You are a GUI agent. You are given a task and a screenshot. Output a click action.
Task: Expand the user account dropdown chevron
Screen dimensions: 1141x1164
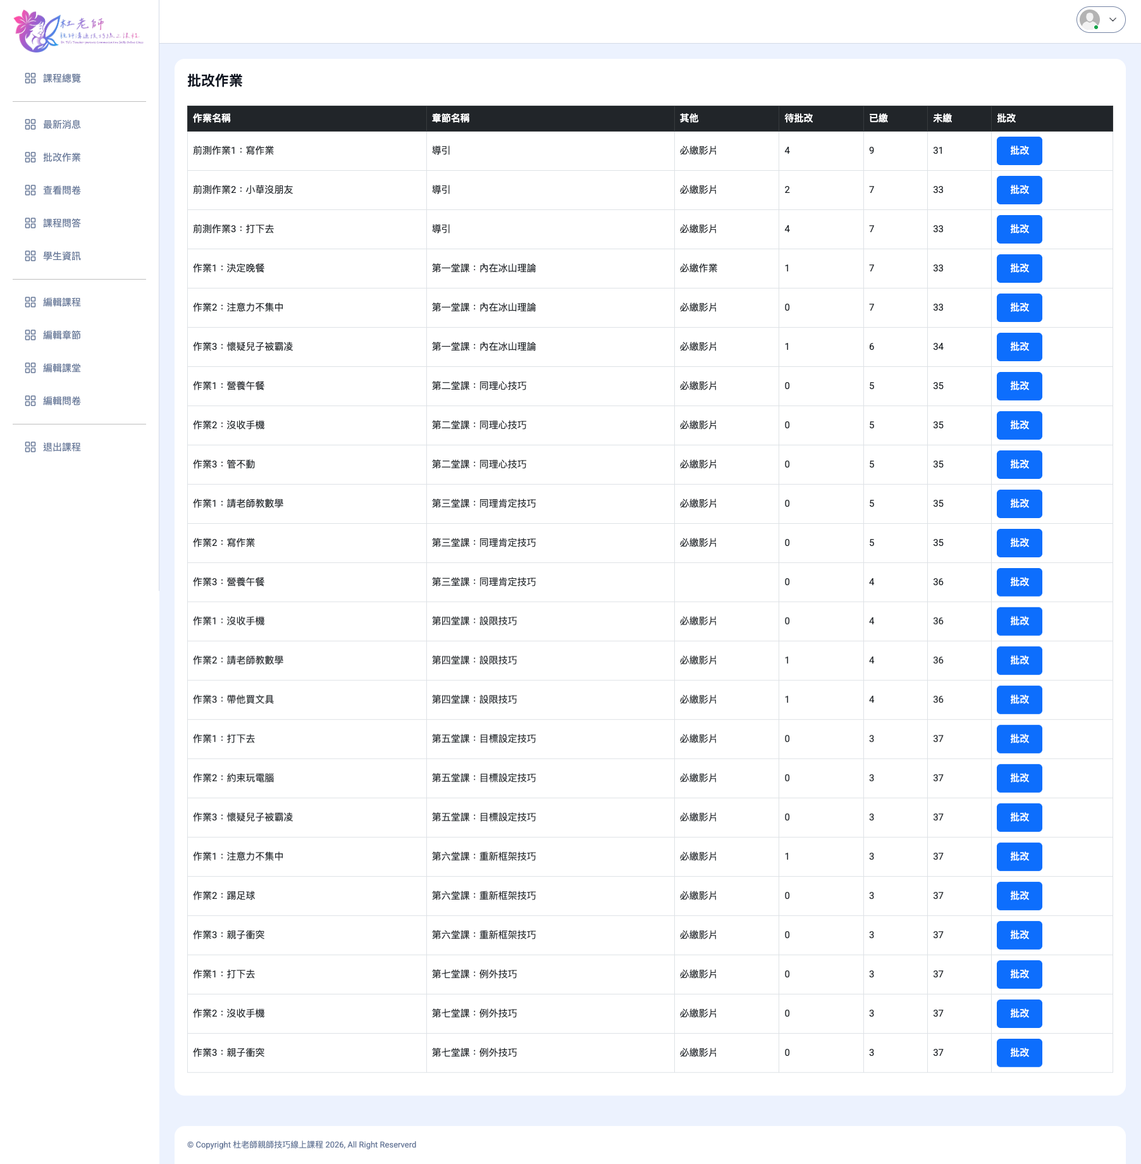pos(1113,20)
